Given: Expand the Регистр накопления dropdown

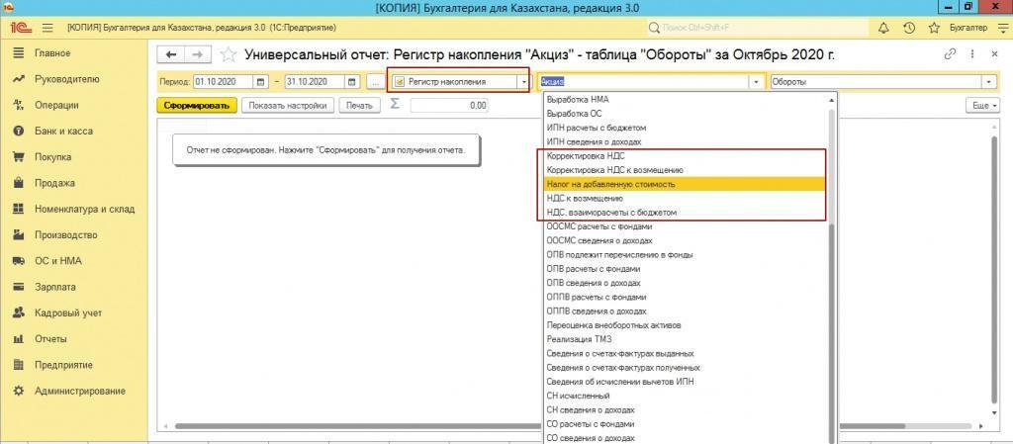Looking at the screenshot, I should (x=522, y=82).
